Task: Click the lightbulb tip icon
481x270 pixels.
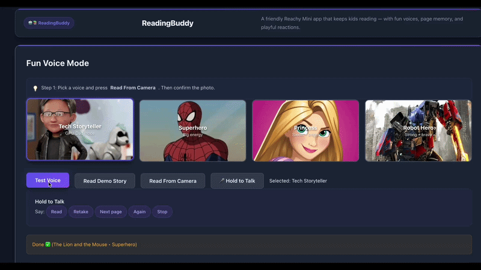Action: [x=35, y=88]
